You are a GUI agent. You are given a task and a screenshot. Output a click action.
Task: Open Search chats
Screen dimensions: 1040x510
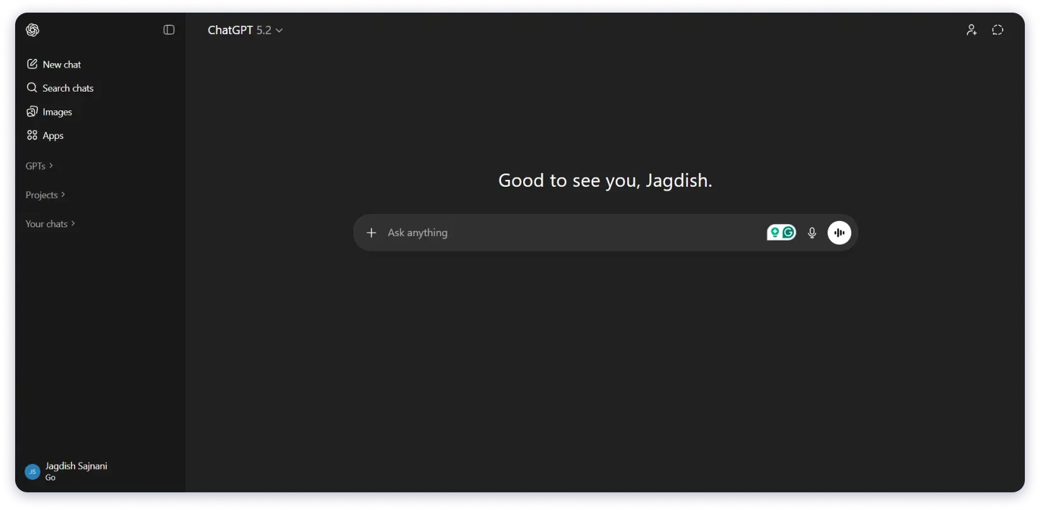tap(60, 88)
